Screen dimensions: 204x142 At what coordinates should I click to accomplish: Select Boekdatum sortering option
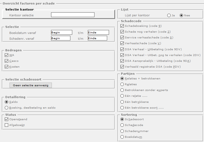coord(122,137)
